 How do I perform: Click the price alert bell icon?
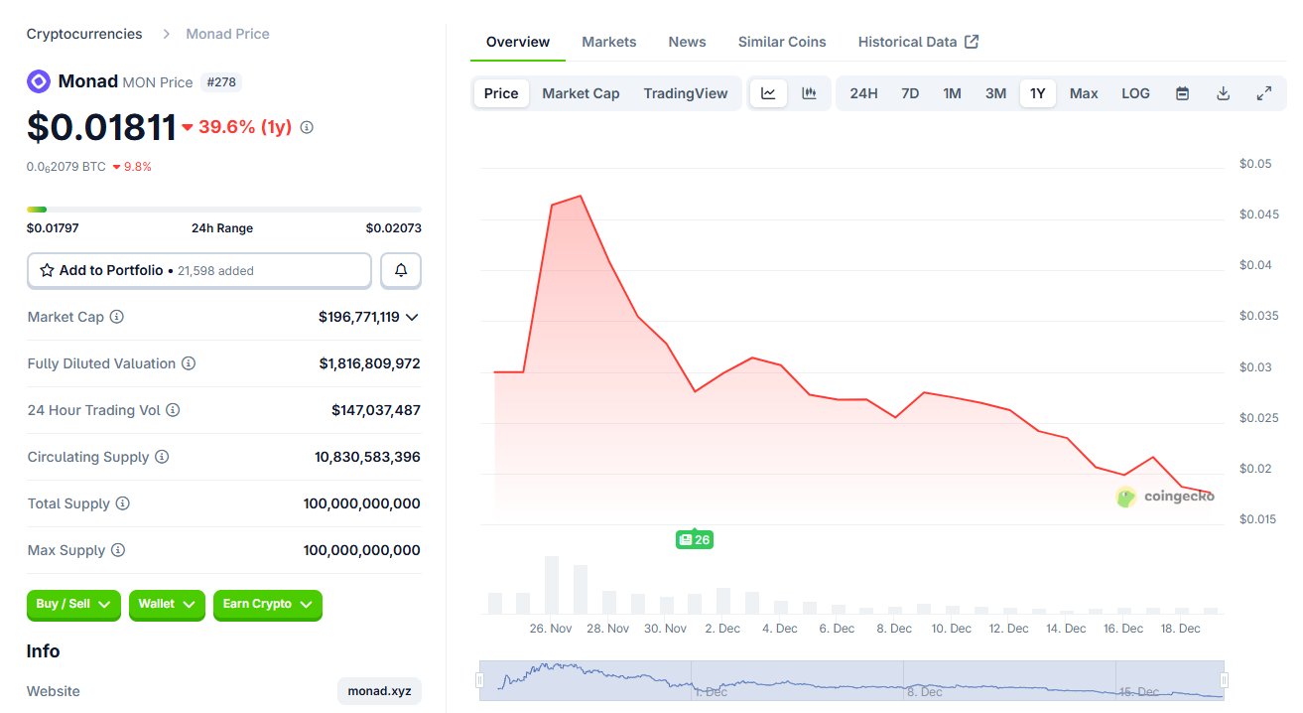[x=401, y=270]
